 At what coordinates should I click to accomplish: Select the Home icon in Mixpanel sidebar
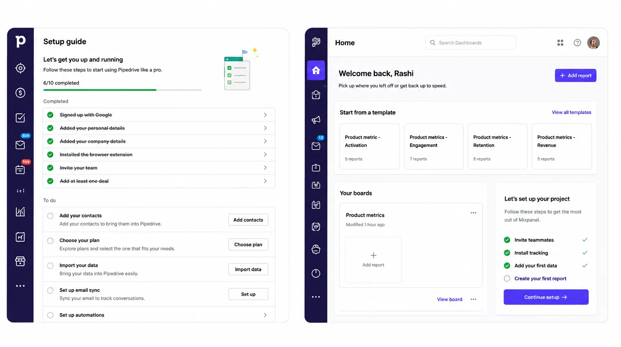coord(316,70)
